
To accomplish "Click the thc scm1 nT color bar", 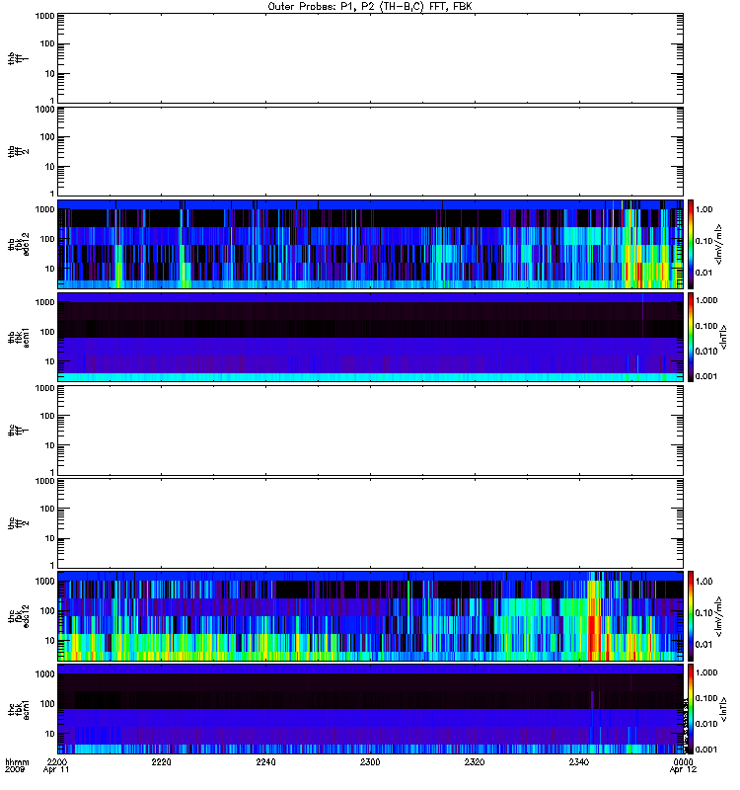I will 691,709.
